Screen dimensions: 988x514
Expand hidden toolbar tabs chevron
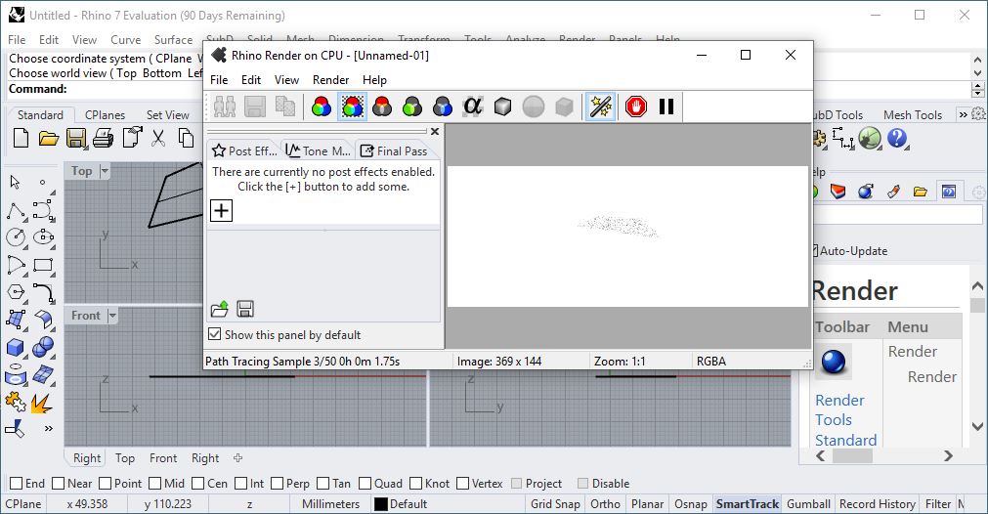(963, 114)
